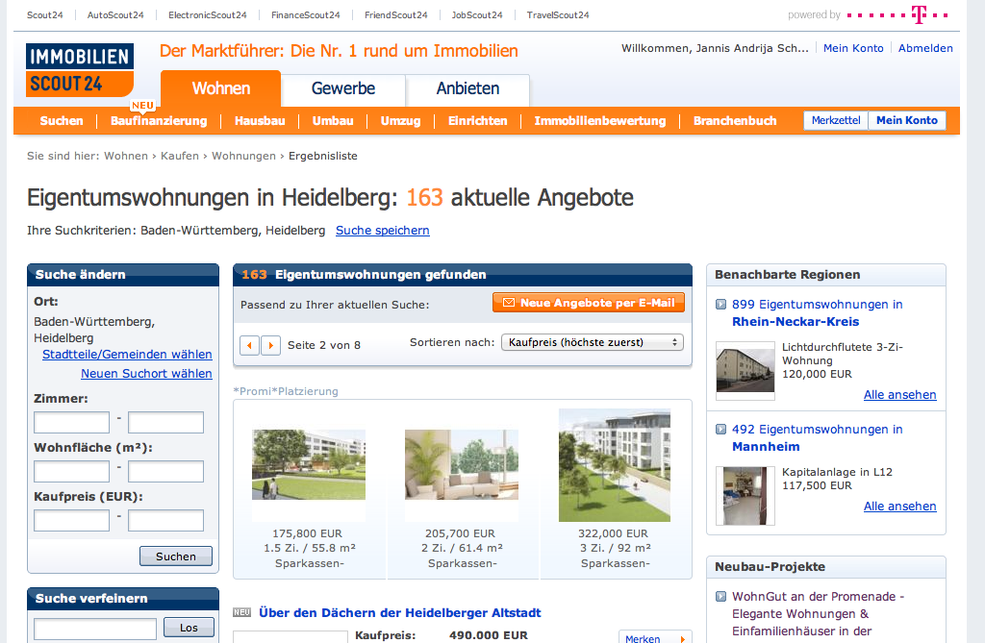
Task: Open the Sortieren nach dropdown
Action: (x=593, y=342)
